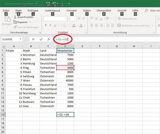Image resolution: width=160 pixels, height=134 pixels.
Task: Toggle bold with the F button
Action: 46,26
